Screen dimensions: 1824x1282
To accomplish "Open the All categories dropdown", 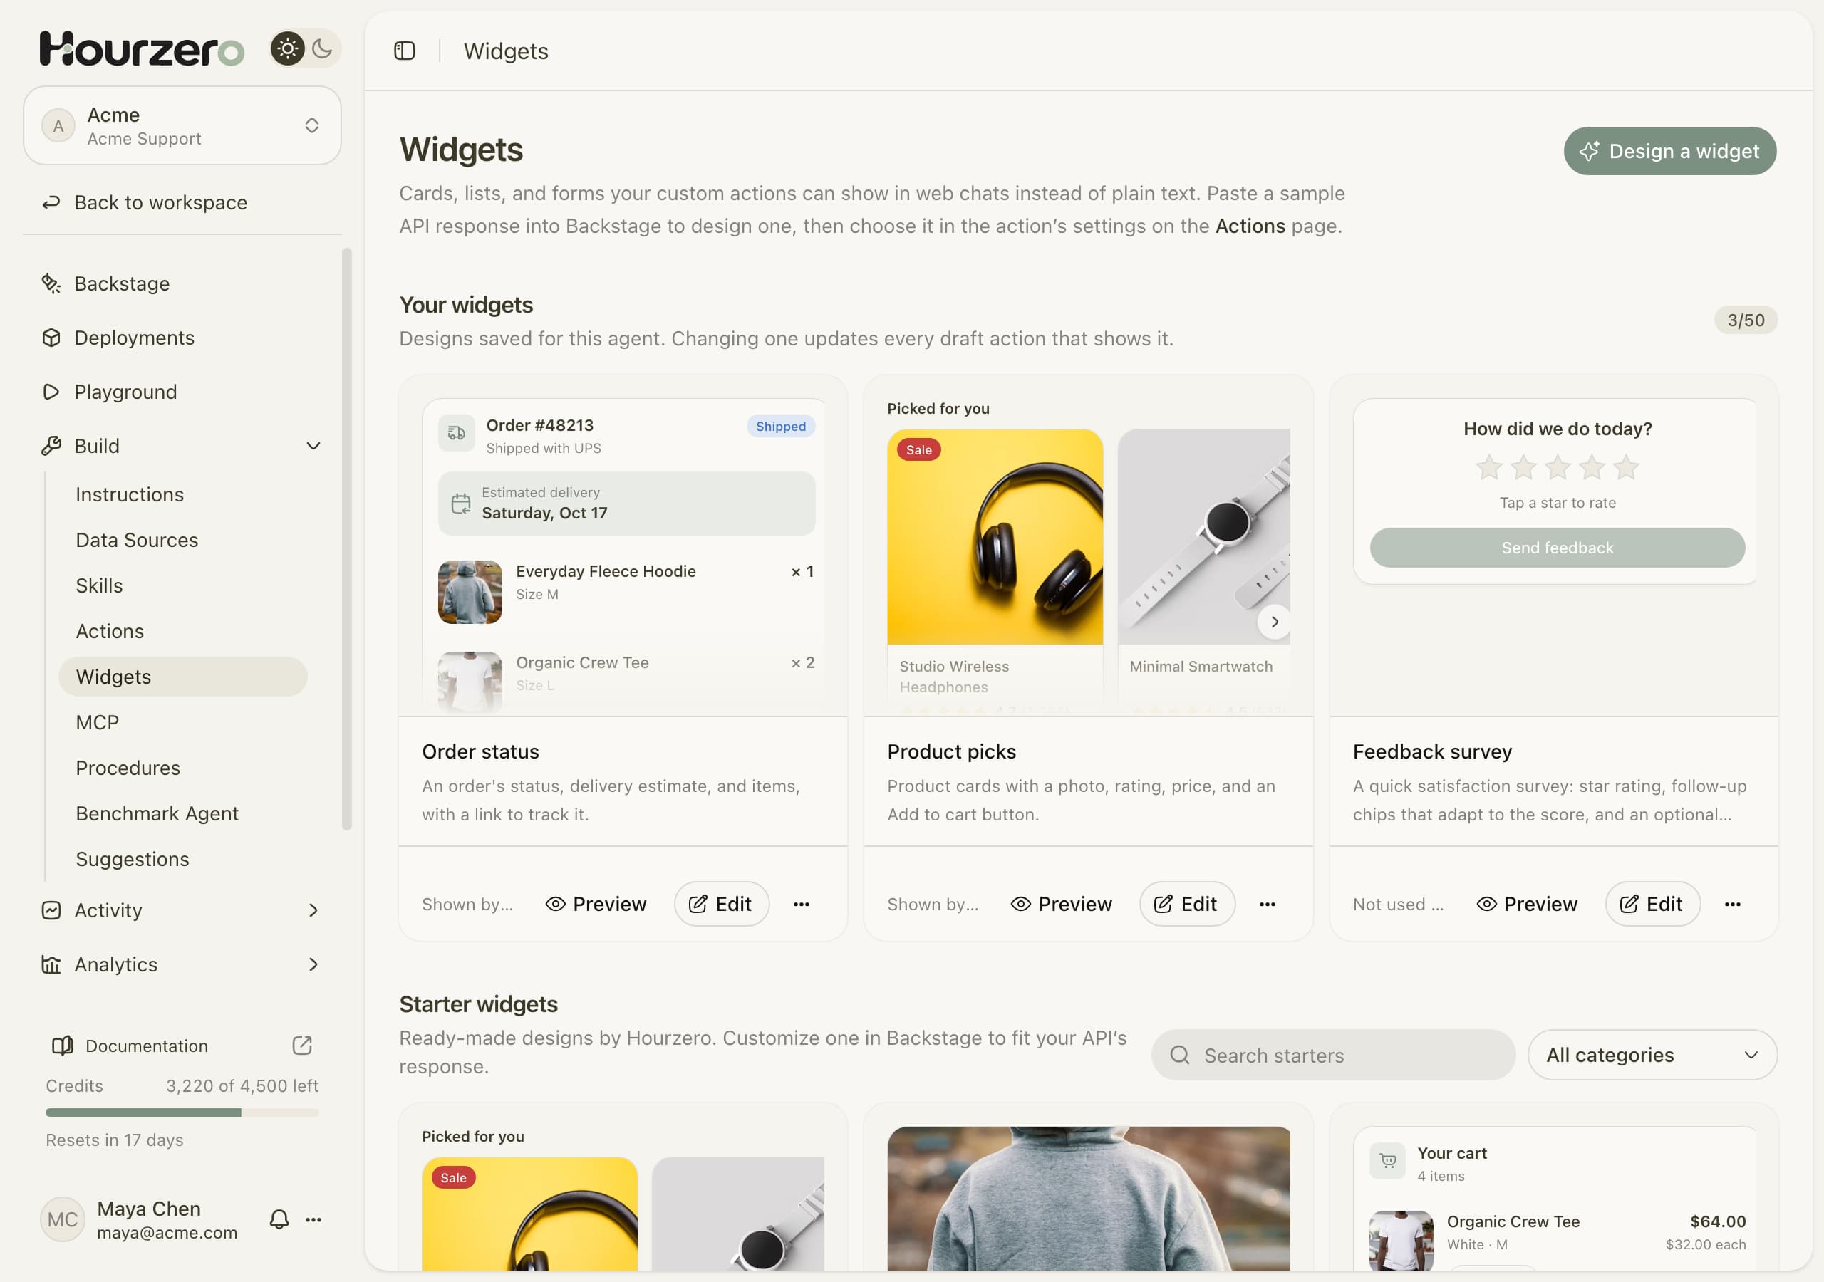I will pyautogui.click(x=1652, y=1055).
